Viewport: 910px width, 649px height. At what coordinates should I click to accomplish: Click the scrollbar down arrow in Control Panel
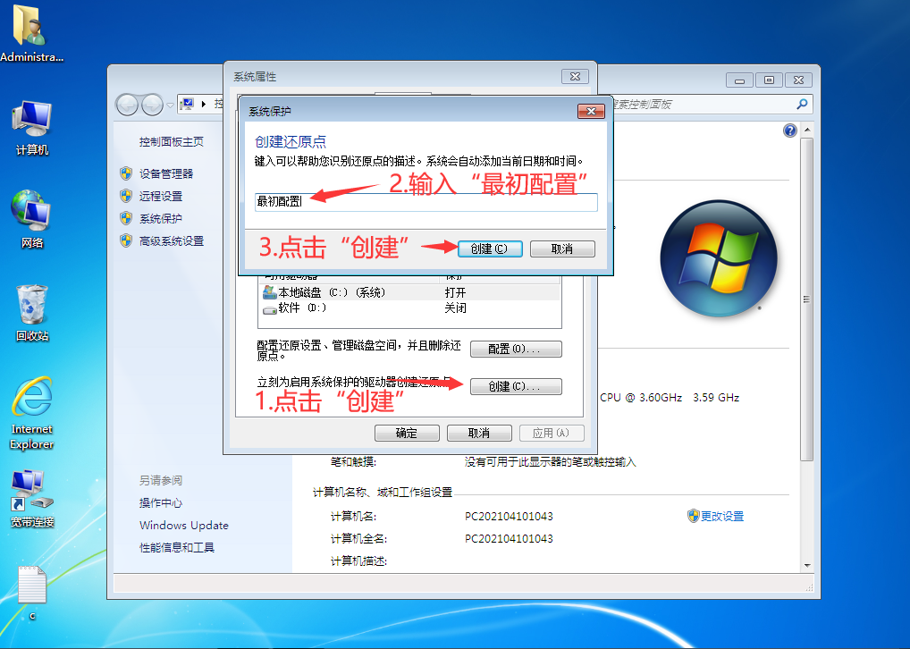(806, 565)
